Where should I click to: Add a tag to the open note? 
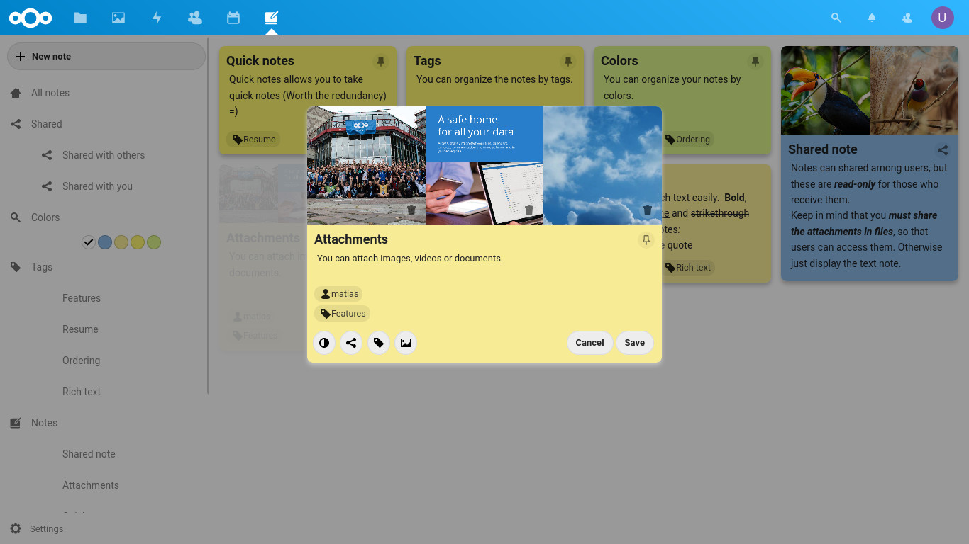click(378, 343)
